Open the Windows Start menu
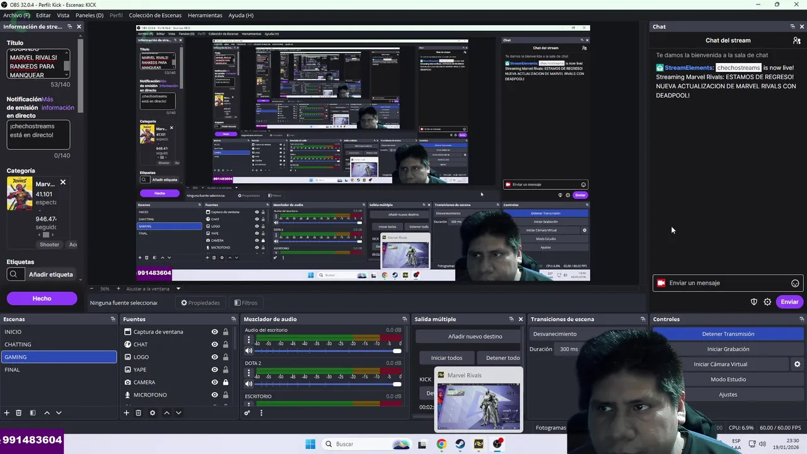This screenshot has width=807, height=454. (310, 444)
